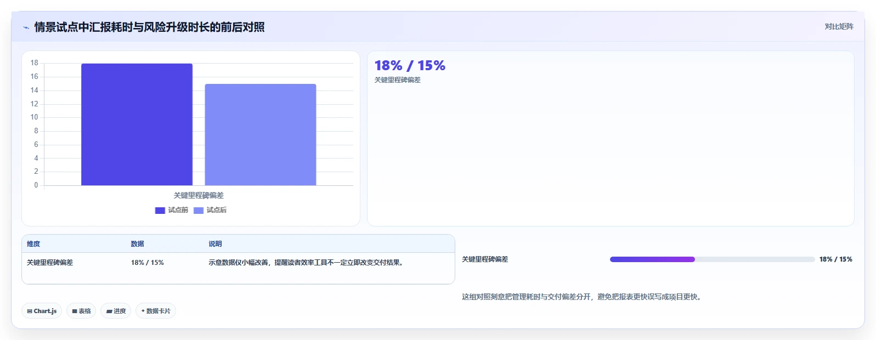Viewport: 876px width, 340px height.
Task: Click the 维度 column header
Action: click(x=33, y=244)
